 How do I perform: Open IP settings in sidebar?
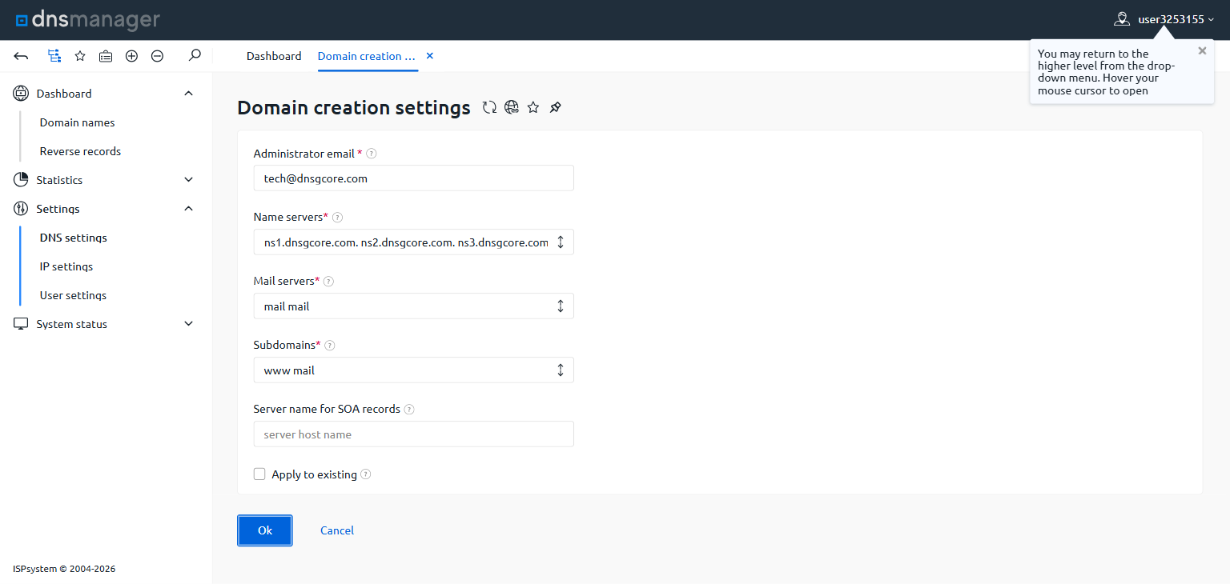[66, 266]
